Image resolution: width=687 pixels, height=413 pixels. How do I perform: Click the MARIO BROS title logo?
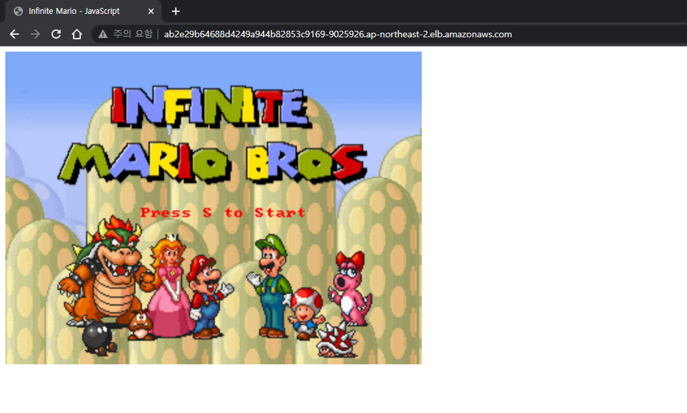(x=213, y=163)
